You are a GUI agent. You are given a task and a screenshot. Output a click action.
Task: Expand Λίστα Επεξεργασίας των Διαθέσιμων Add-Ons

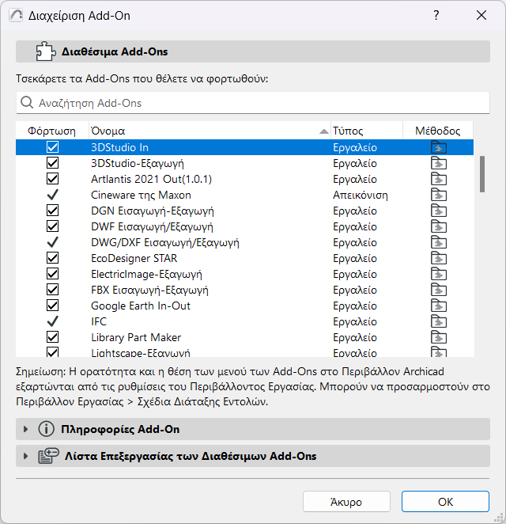[x=26, y=456]
